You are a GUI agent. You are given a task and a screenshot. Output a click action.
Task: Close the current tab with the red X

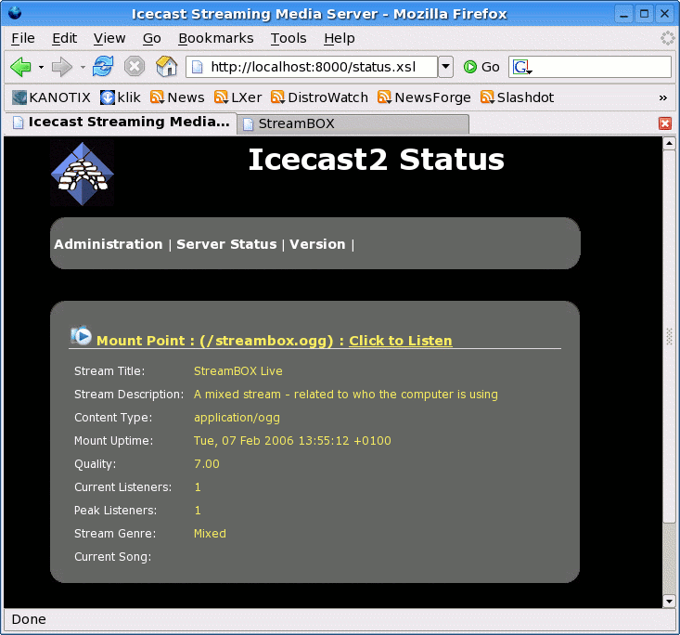[665, 123]
